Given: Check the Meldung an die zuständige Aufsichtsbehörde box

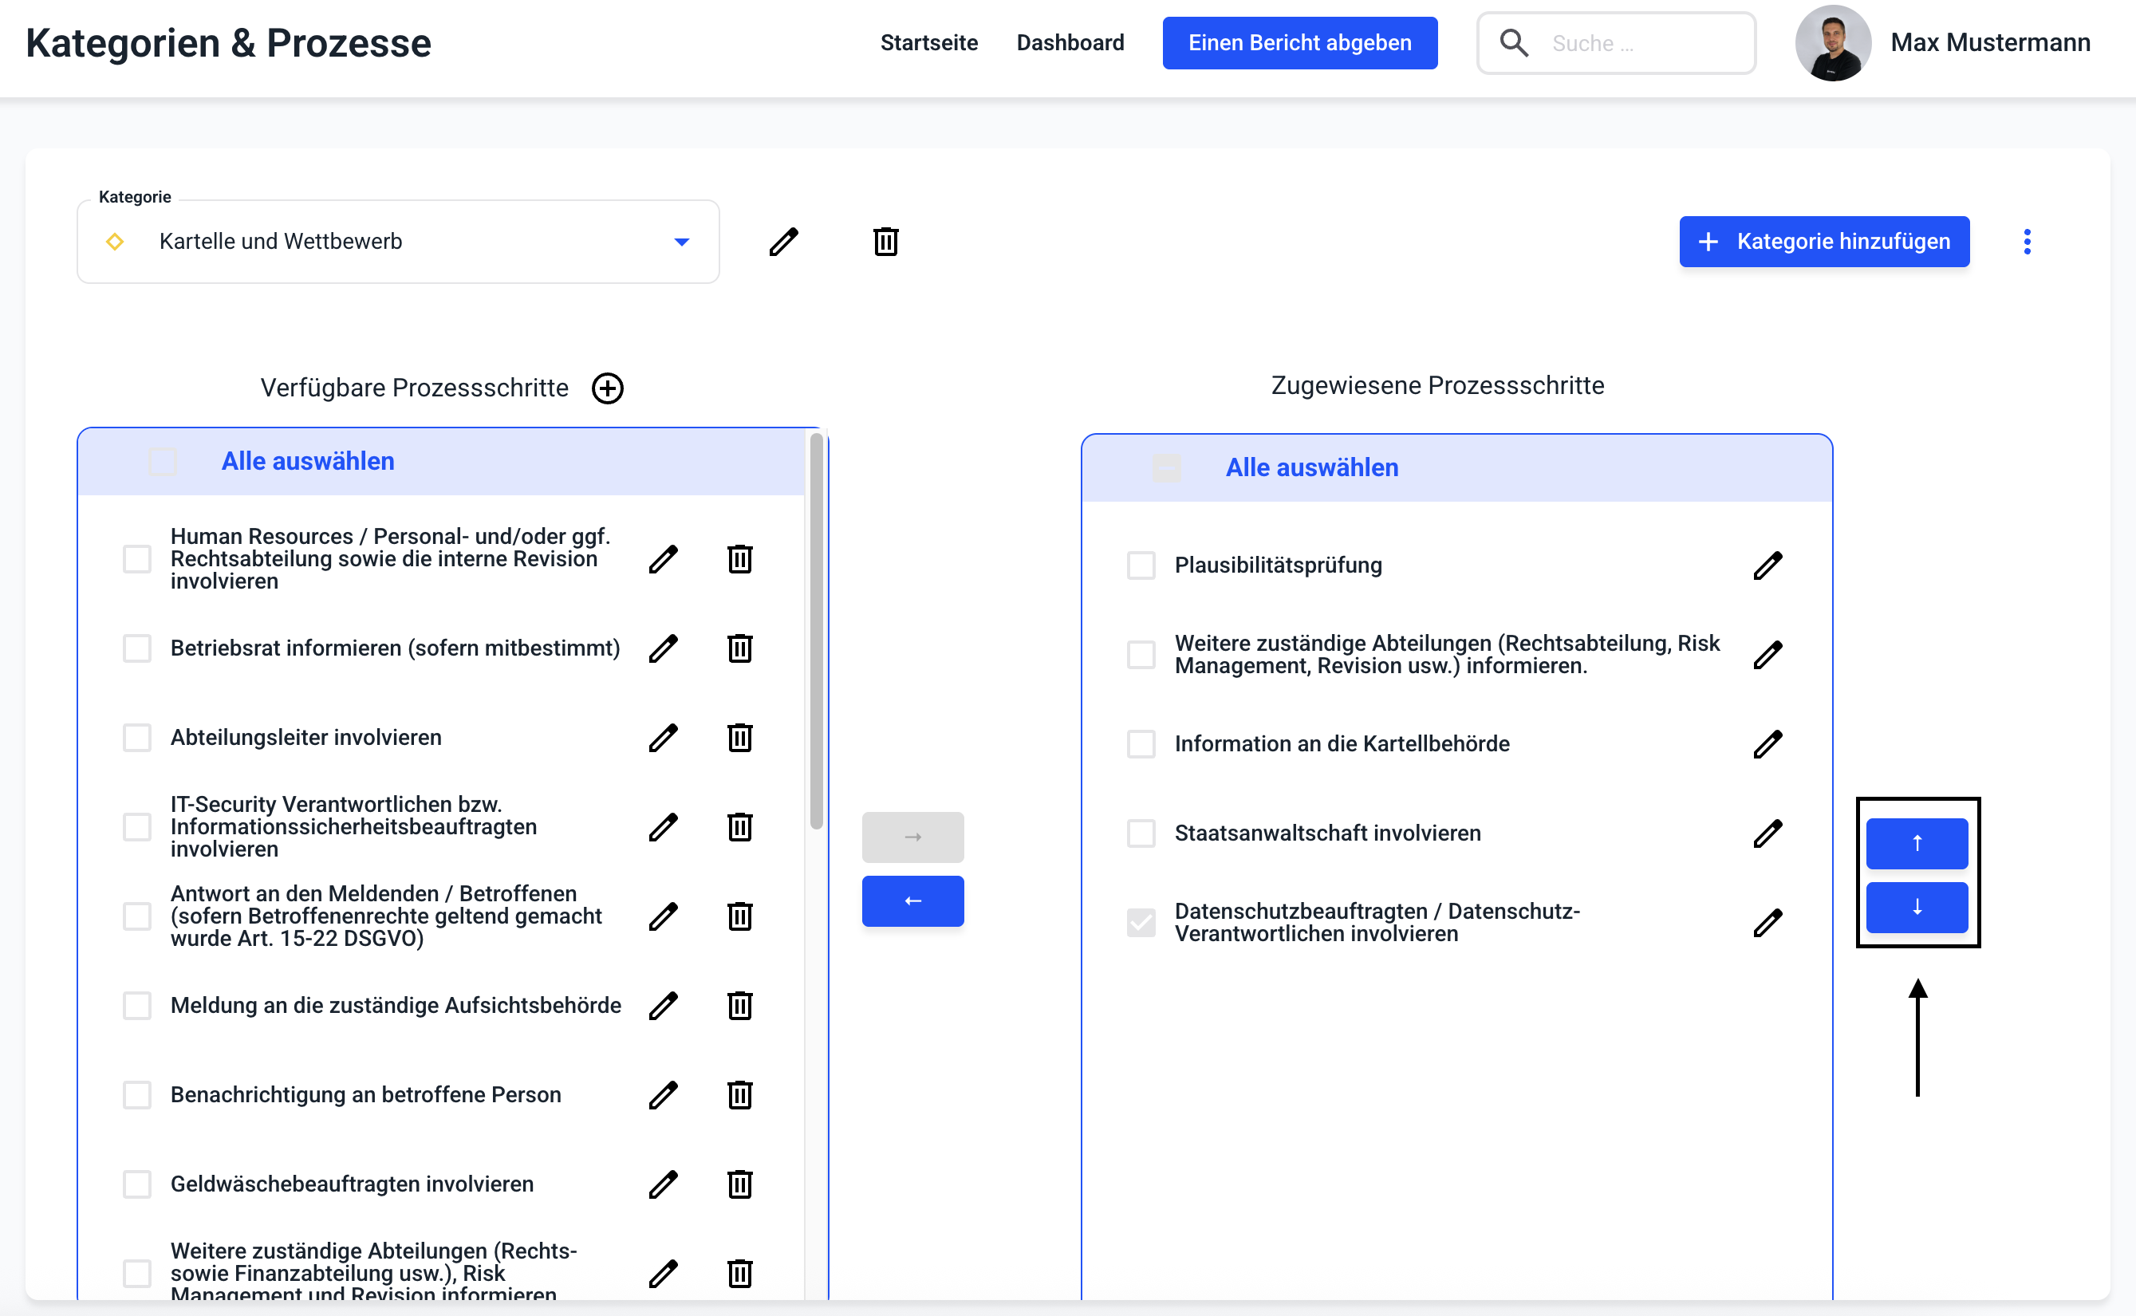Looking at the screenshot, I should (x=136, y=1007).
